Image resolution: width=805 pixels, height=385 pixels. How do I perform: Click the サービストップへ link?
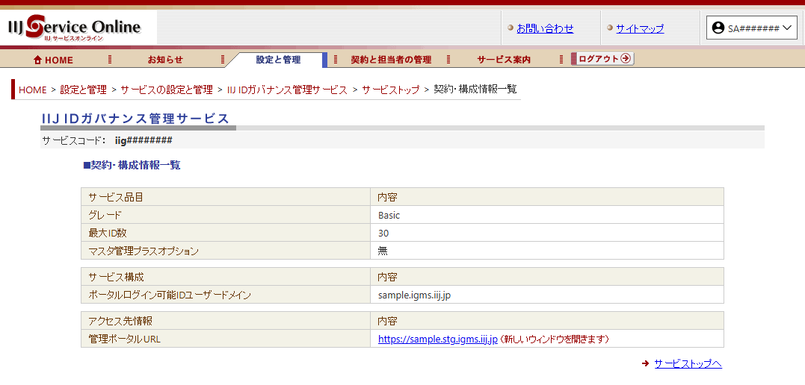coord(688,363)
